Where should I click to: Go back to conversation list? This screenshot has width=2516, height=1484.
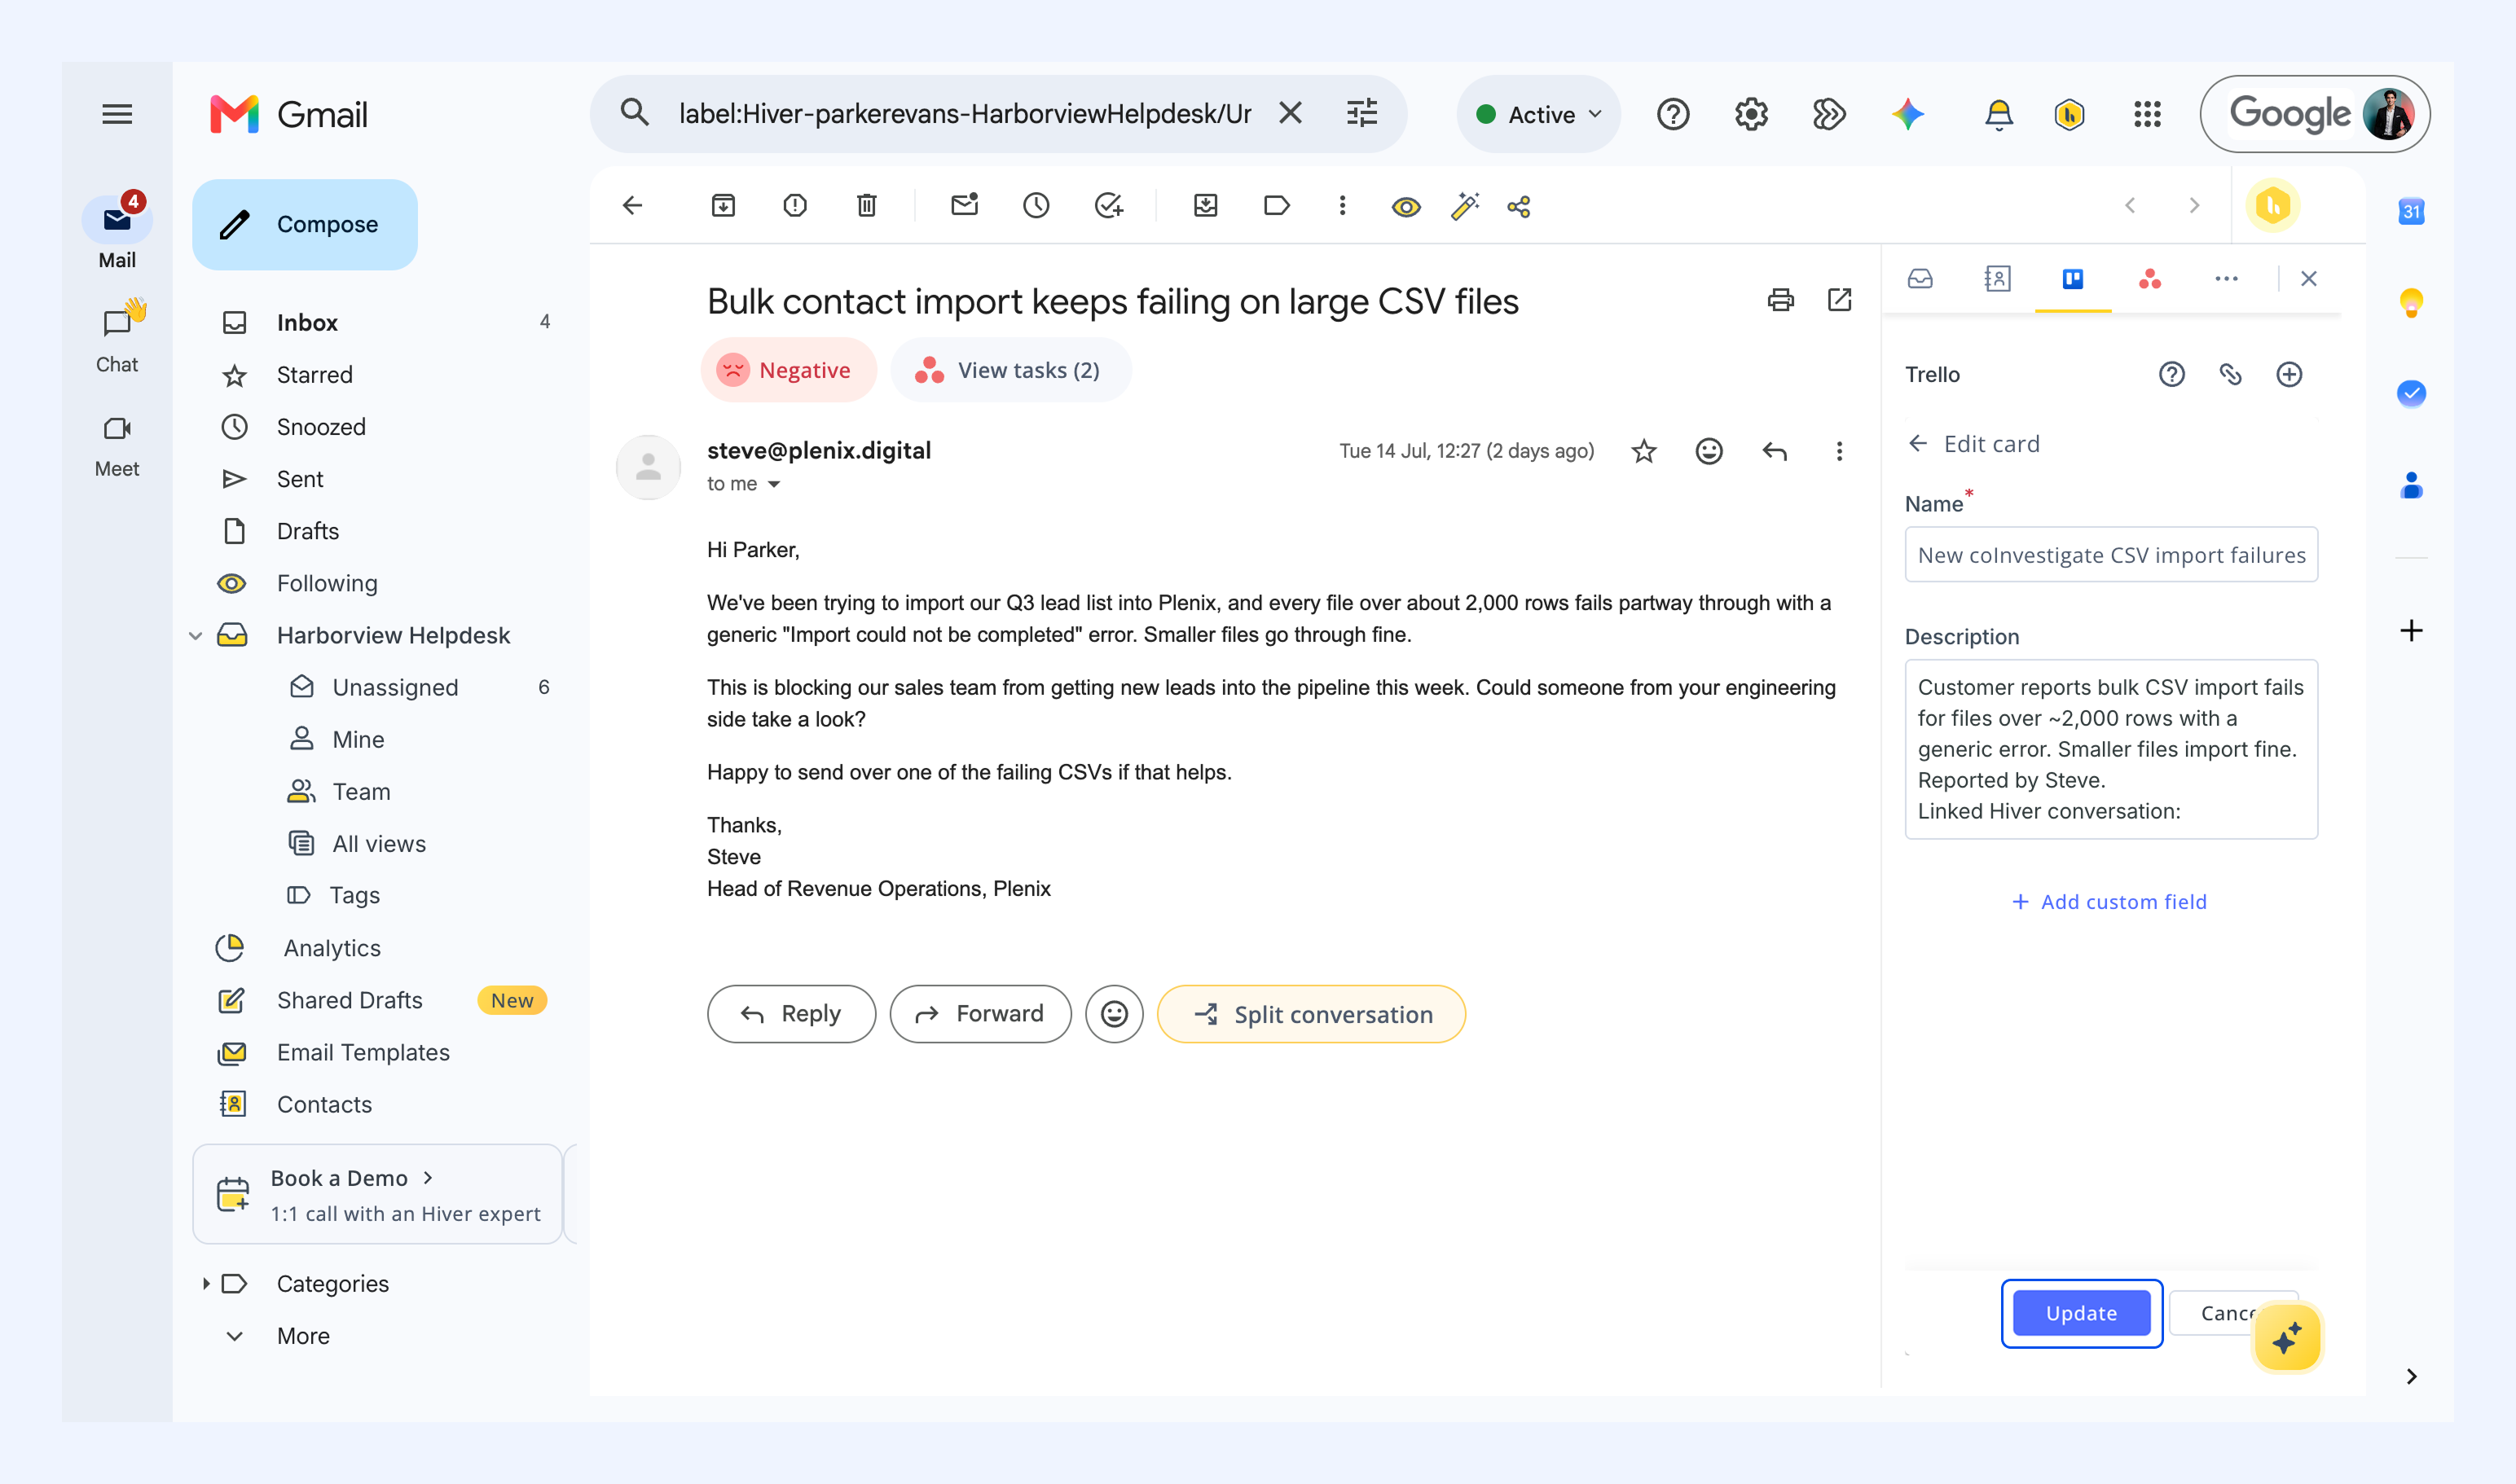[632, 206]
